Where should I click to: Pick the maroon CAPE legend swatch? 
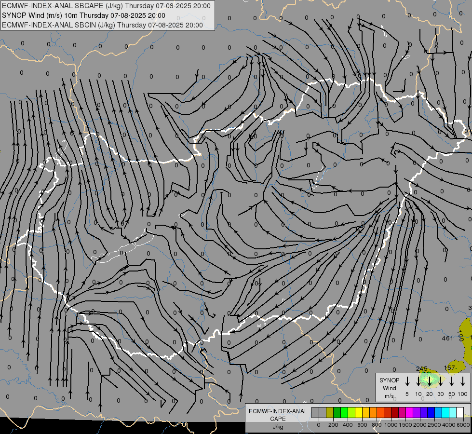point(395,412)
